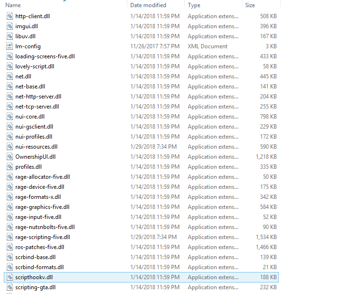Click the nui-core.dll file icon
The image size is (341, 294).
click(10, 117)
